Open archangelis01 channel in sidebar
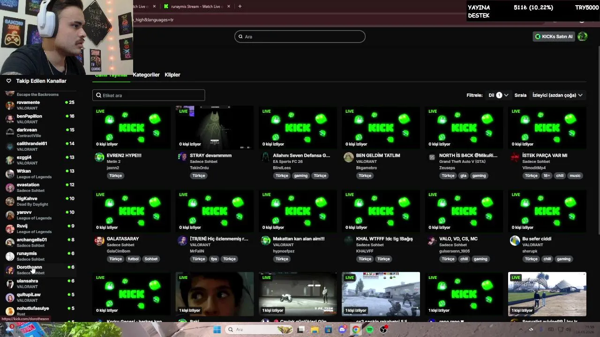 40,242
